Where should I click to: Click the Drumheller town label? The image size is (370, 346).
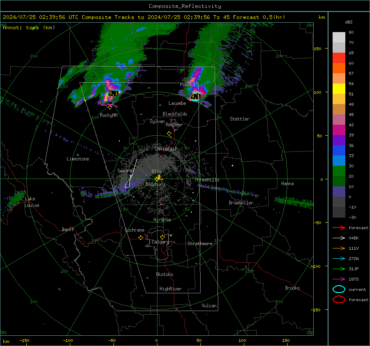click(241, 203)
